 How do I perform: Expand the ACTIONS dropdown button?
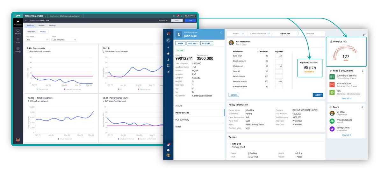(207, 43)
